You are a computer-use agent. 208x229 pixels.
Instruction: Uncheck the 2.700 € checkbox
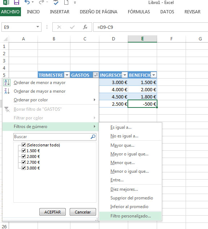(x=23, y=162)
